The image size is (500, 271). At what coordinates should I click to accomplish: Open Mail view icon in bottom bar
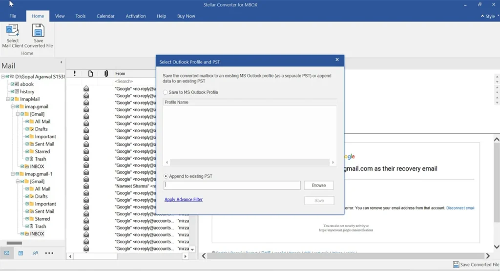coord(7,253)
